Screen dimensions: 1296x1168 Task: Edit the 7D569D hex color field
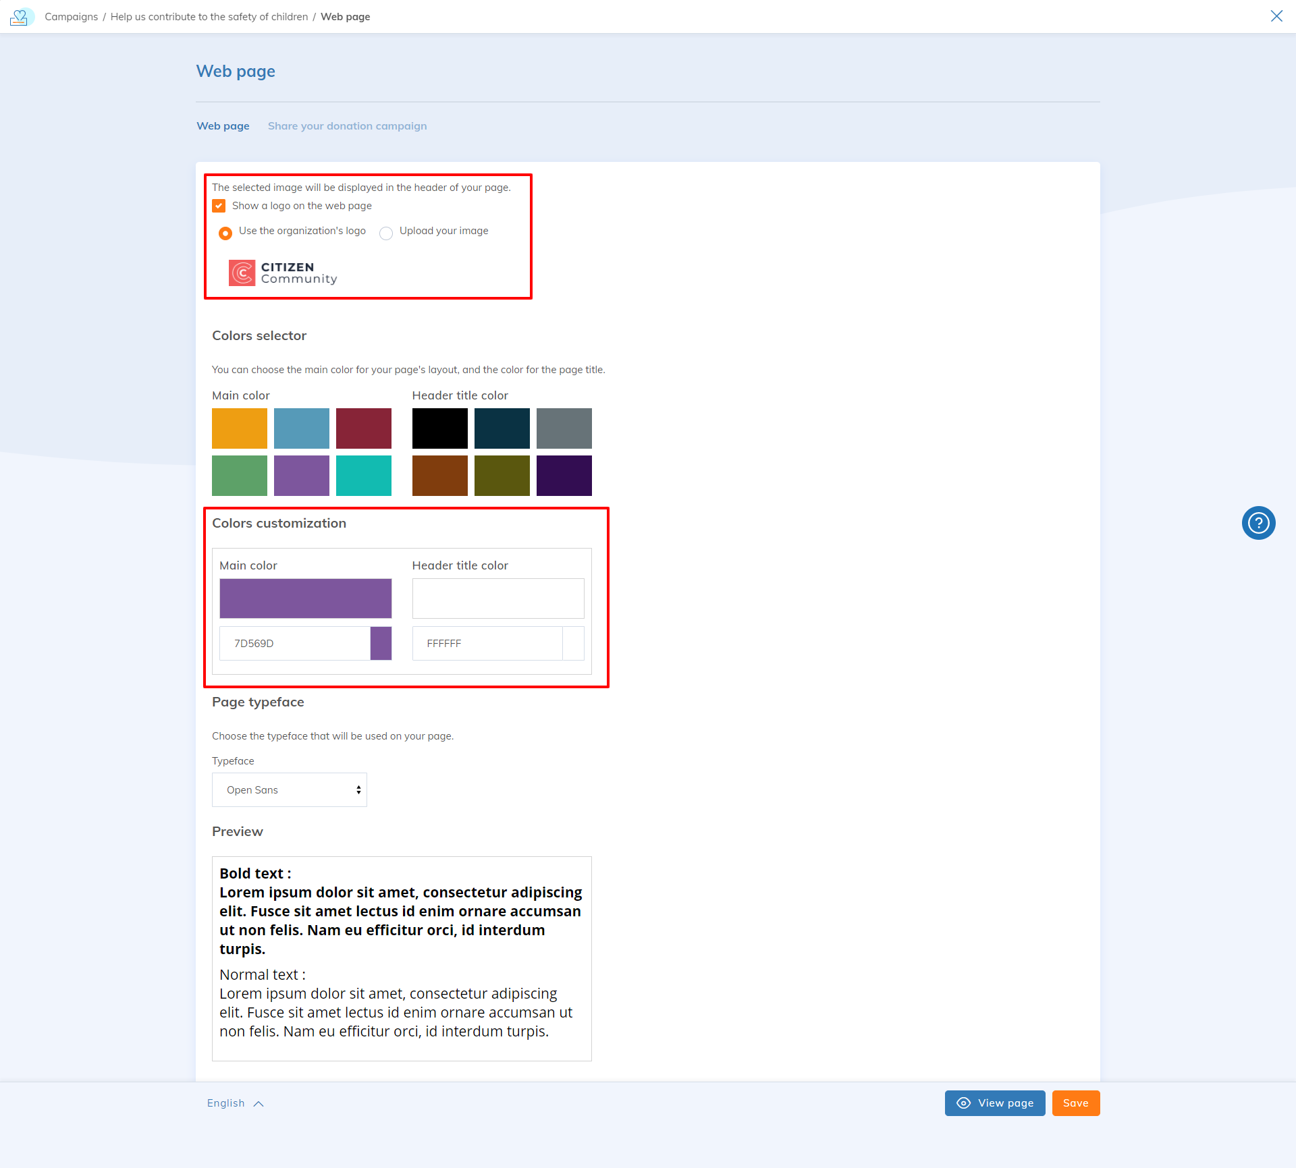coord(295,643)
